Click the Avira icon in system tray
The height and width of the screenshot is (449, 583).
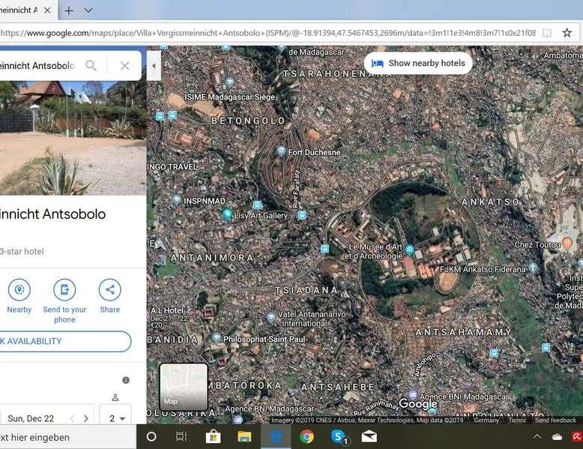coord(578,437)
